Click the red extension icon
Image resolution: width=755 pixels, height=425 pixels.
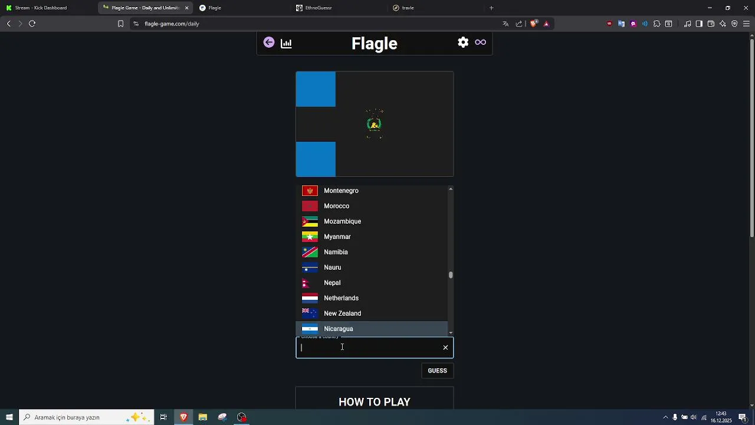pyautogui.click(x=609, y=24)
